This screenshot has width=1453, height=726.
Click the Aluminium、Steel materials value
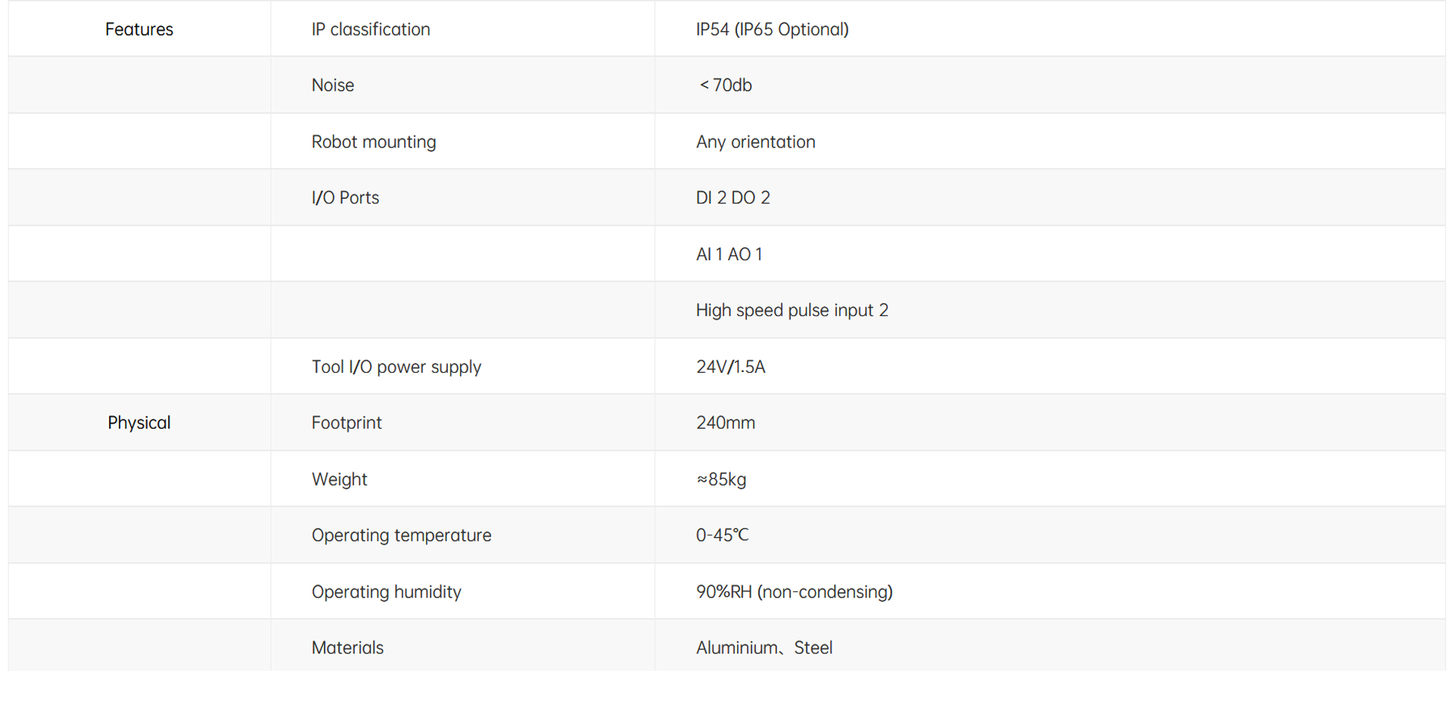click(764, 648)
